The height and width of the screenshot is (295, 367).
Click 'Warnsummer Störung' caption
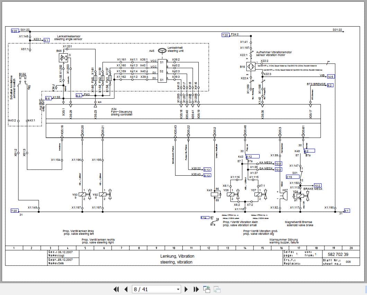click(284, 240)
